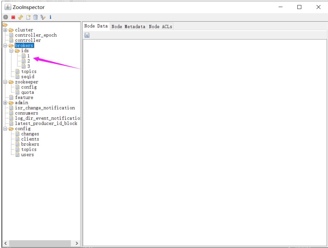Click the root folder icon in tree
The width and height of the screenshot is (328, 248).
(x=5, y=25)
